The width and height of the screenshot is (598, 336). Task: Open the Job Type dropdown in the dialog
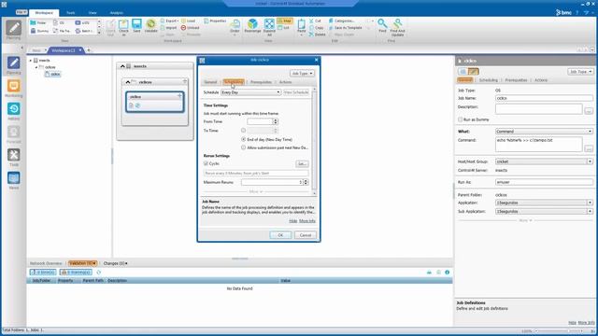click(x=302, y=73)
